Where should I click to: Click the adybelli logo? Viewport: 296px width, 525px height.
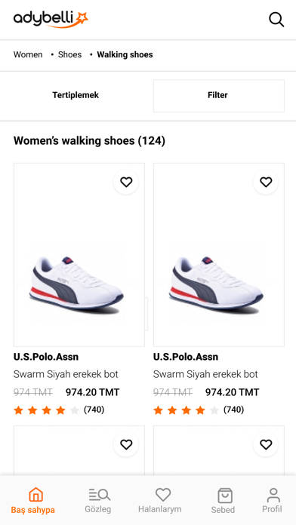click(x=51, y=20)
